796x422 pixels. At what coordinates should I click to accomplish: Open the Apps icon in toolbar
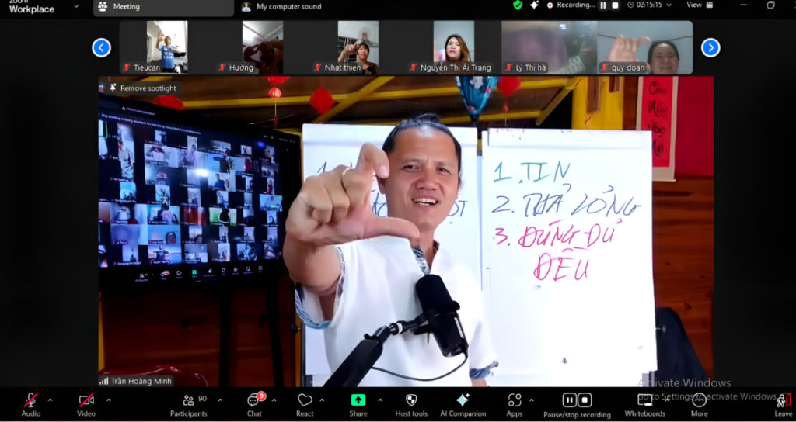click(515, 400)
